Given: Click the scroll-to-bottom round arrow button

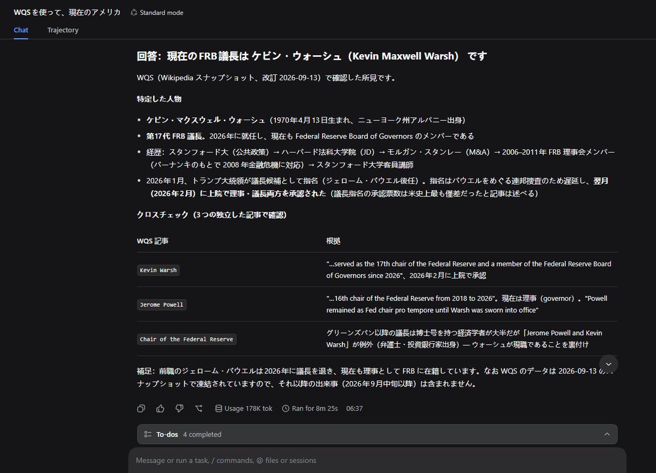Looking at the screenshot, I should pyautogui.click(x=608, y=364).
